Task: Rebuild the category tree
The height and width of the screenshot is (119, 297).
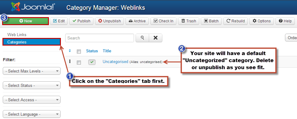Action: pos(236,21)
